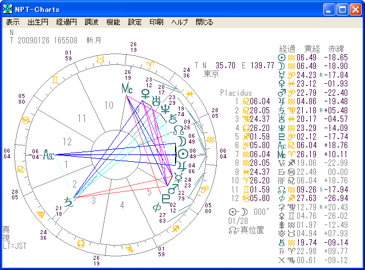Screen dimensions: 365x270
Task: Click the Venus glyph in the chart wheel
Action: (146, 95)
